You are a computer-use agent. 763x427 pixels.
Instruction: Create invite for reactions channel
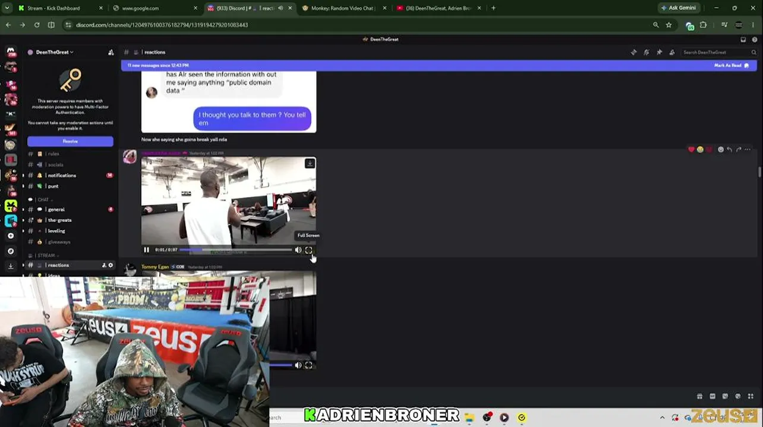[104, 265]
